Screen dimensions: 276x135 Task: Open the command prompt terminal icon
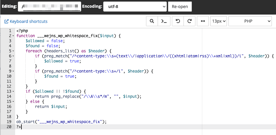point(164,21)
